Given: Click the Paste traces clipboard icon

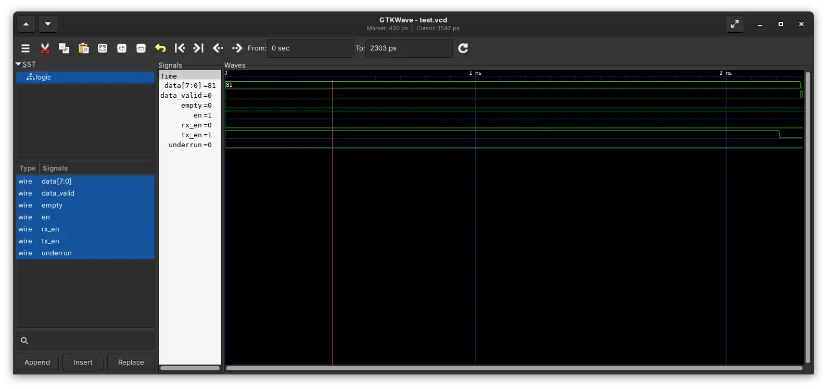Looking at the screenshot, I should click(x=83, y=48).
